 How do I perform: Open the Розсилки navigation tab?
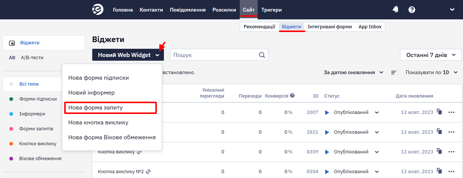(224, 10)
